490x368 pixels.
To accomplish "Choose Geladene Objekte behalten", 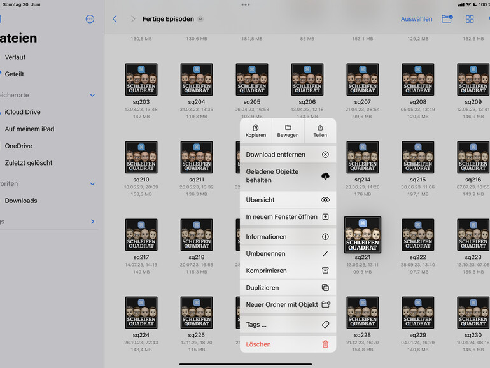I will click(x=288, y=176).
